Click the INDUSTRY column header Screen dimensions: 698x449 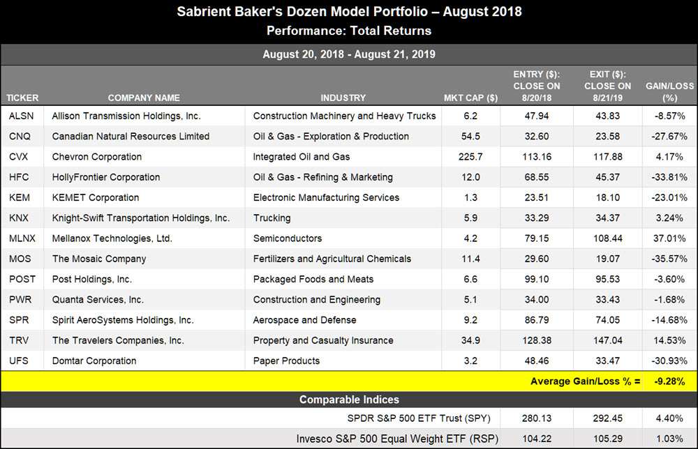[x=343, y=98]
